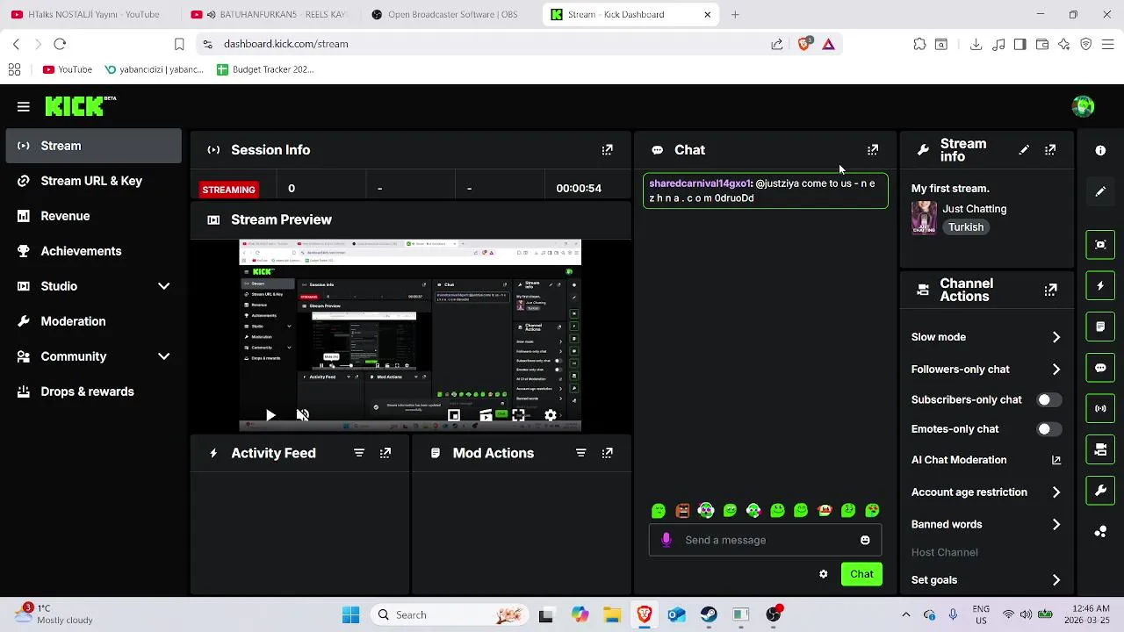Screen dimensions: 1124x632
Task: Open the Just Chatting category thumbnail
Action: click(x=924, y=218)
